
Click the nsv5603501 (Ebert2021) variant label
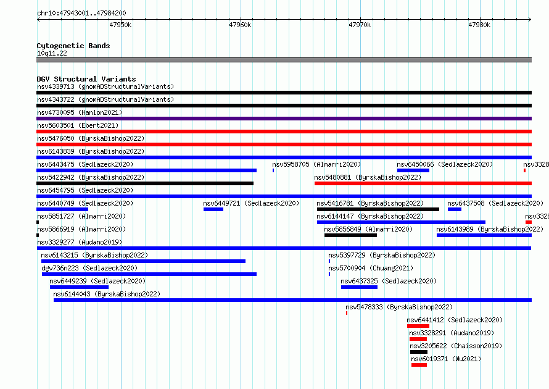tap(78, 125)
